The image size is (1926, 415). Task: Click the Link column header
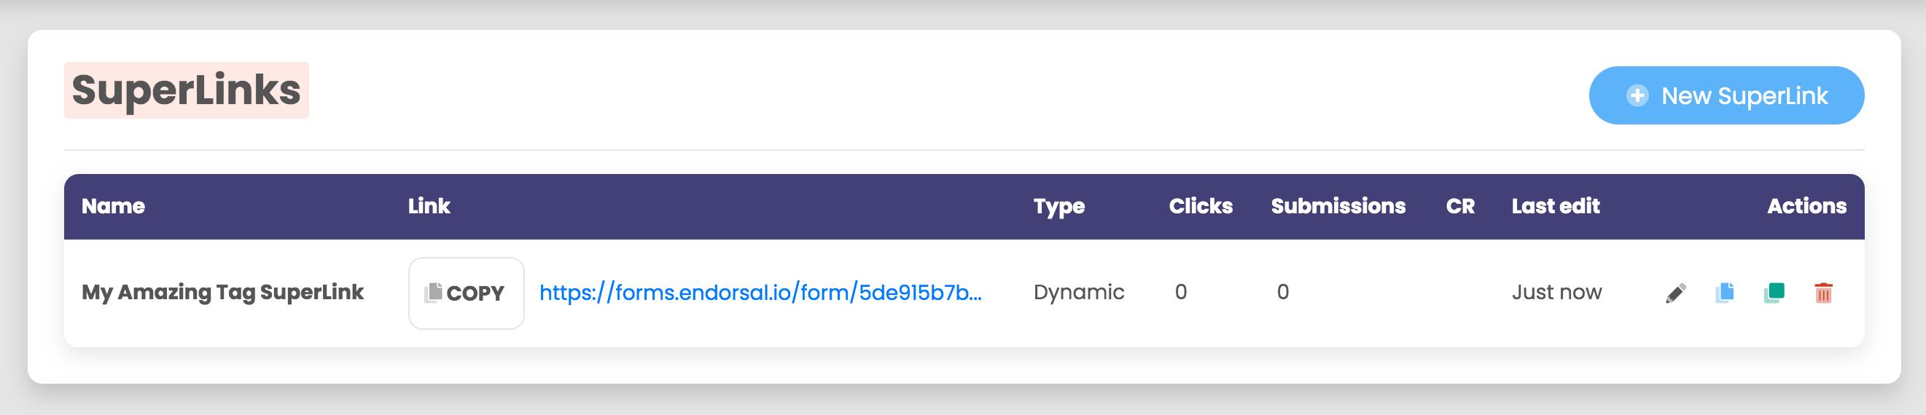[x=429, y=206]
